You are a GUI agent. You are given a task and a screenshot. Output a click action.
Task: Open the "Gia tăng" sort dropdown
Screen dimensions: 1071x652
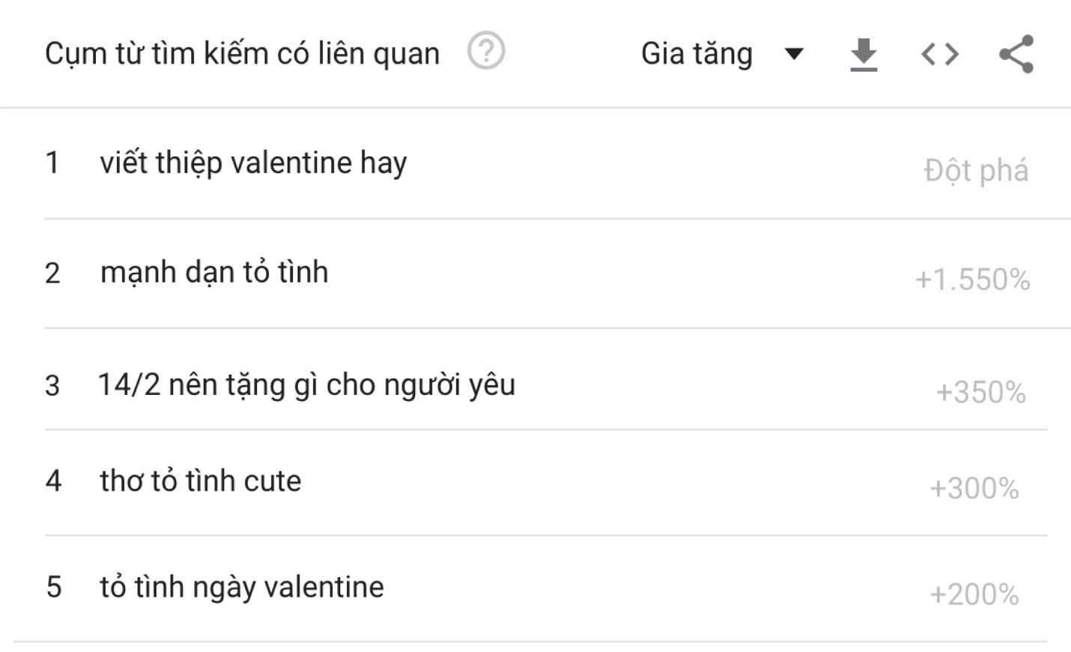pyautogui.click(x=697, y=54)
